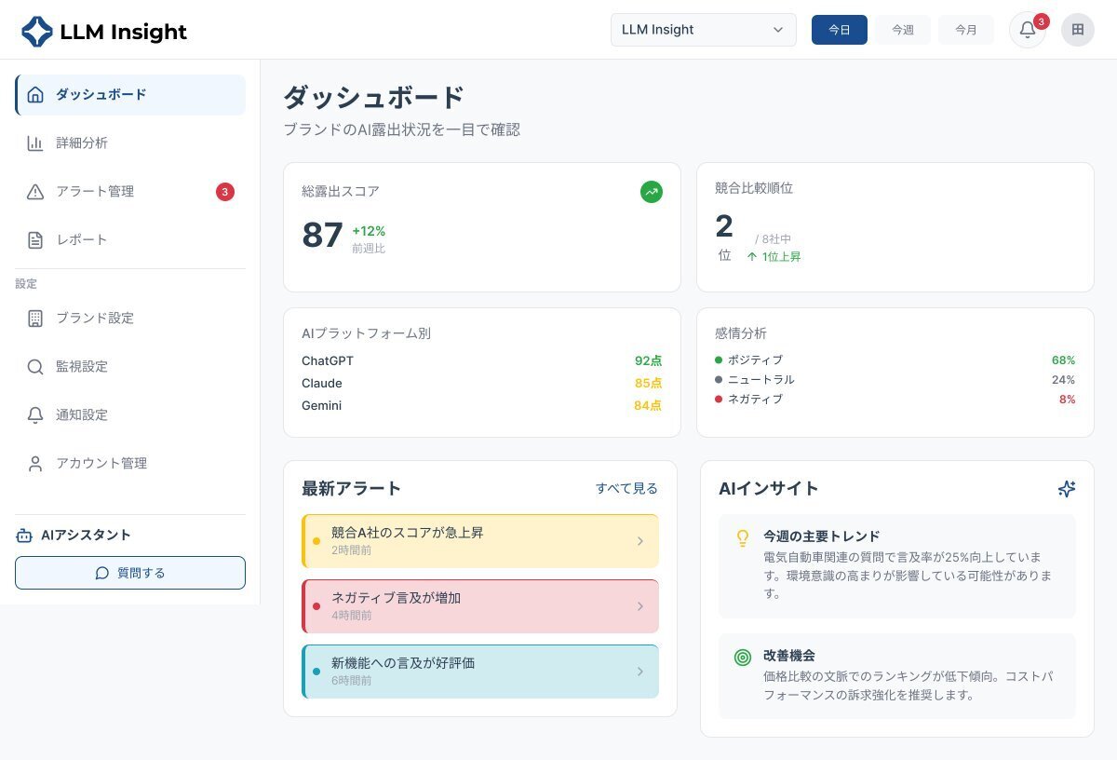1117x760 pixels.
Task: Click the robot icon beside AIアシスタント
Action: point(24,536)
